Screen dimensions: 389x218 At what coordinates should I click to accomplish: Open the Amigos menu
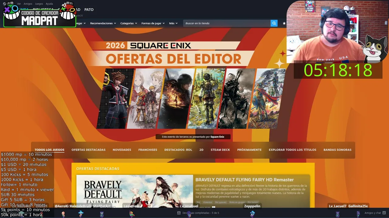pyautogui.click(x=28, y=4)
